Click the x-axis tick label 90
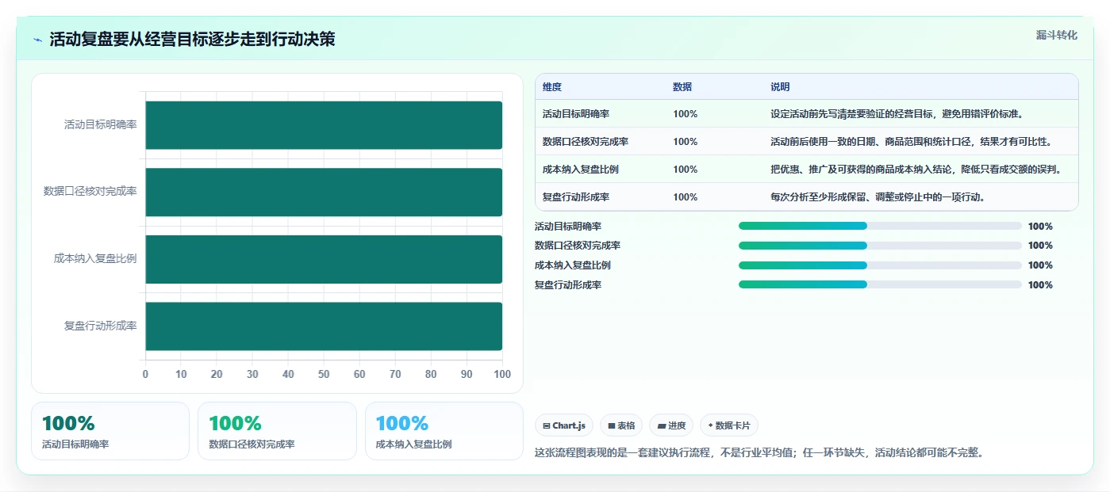This screenshot has width=1110, height=492. 467,374
